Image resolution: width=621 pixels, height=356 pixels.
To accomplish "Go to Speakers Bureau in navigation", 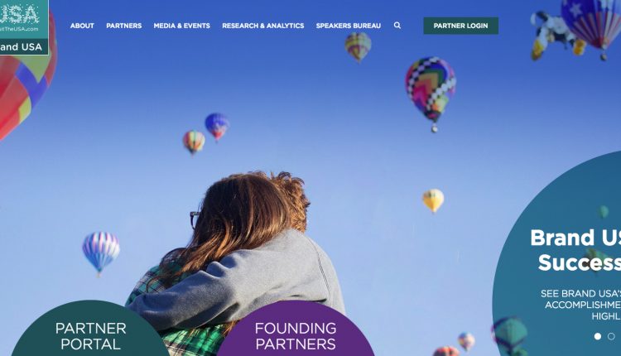I will pyautogui.click(x=348, y=26).
